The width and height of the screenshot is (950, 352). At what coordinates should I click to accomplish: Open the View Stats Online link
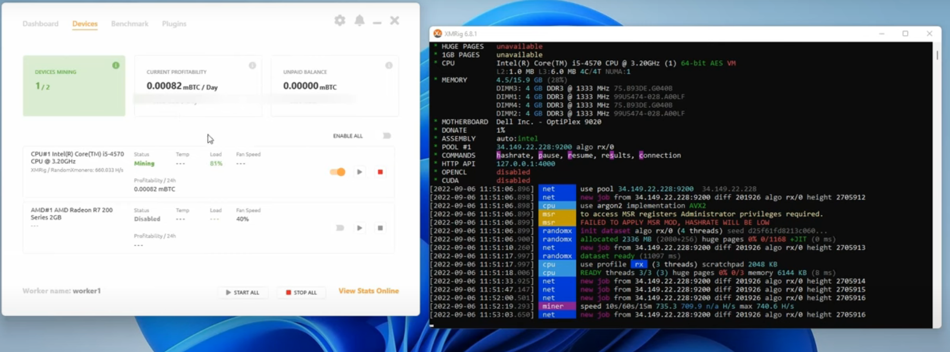(x=369, y=291)
